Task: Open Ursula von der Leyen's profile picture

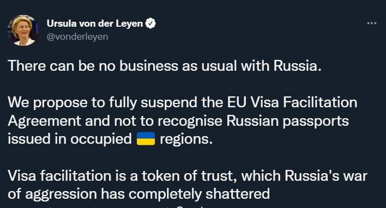Action: click(23, 30)
